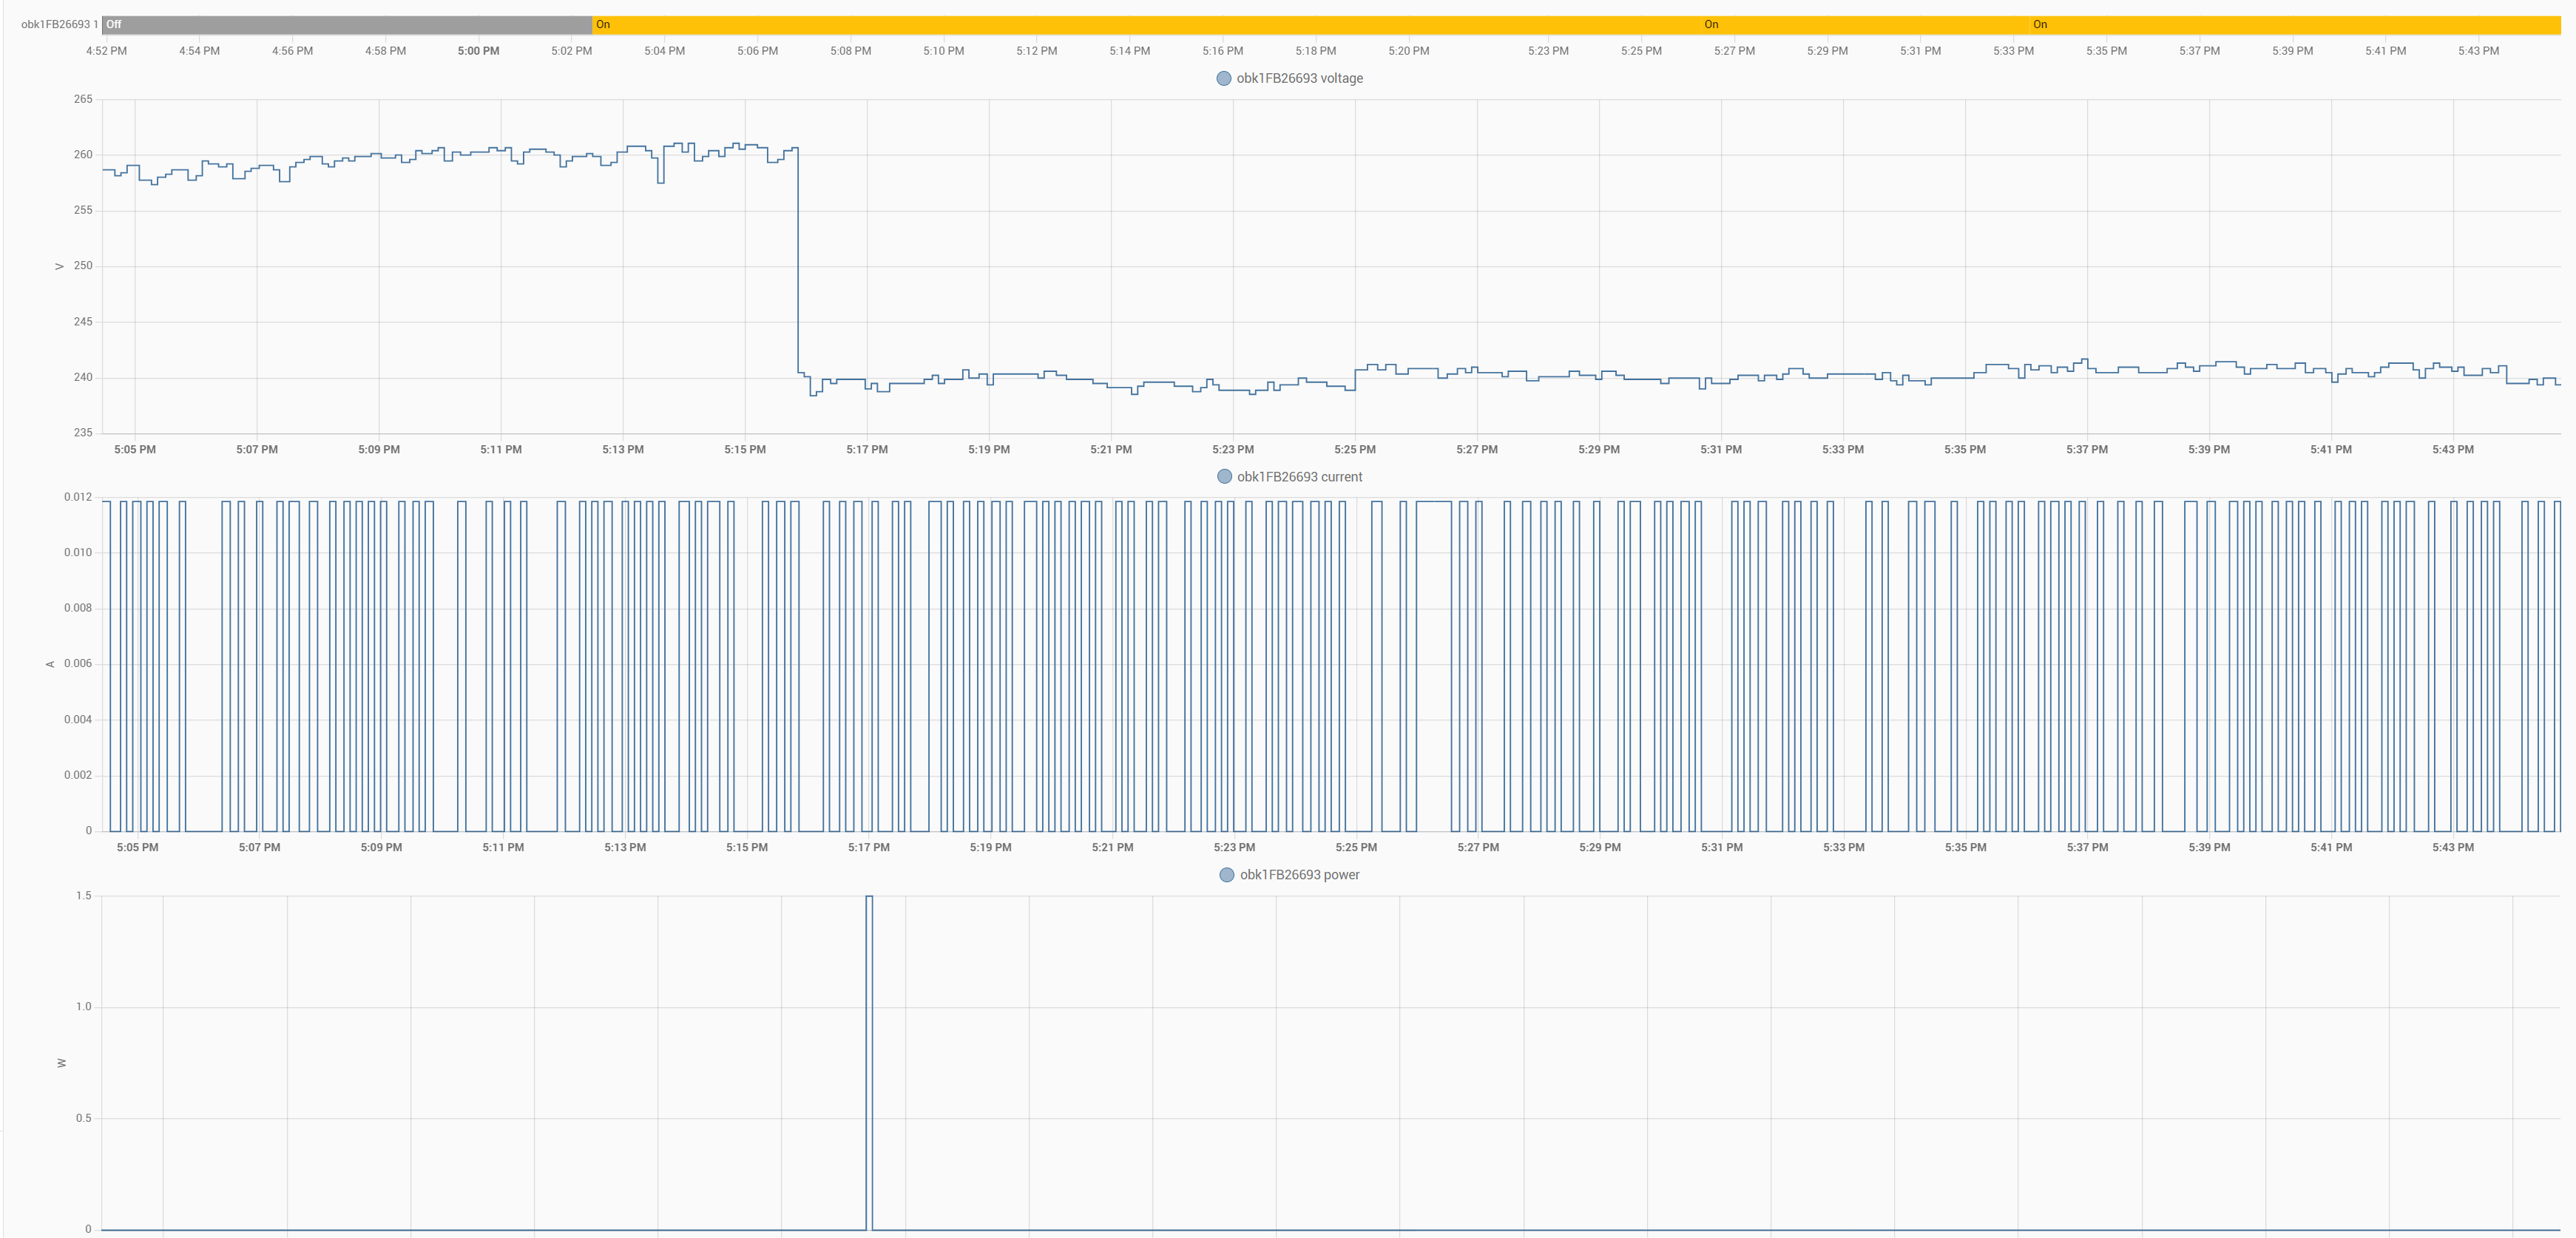
Task: Click the '265' voltage axis label
Action: pos(83,99)
